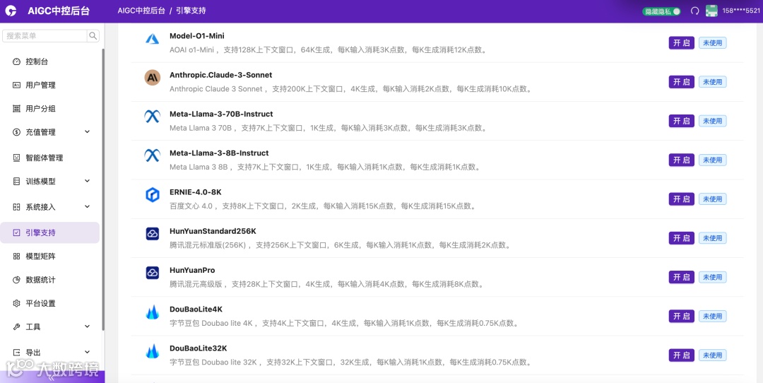
Task: Click the 智能体管理 sidebar icon
Action: tap(16, 158)
